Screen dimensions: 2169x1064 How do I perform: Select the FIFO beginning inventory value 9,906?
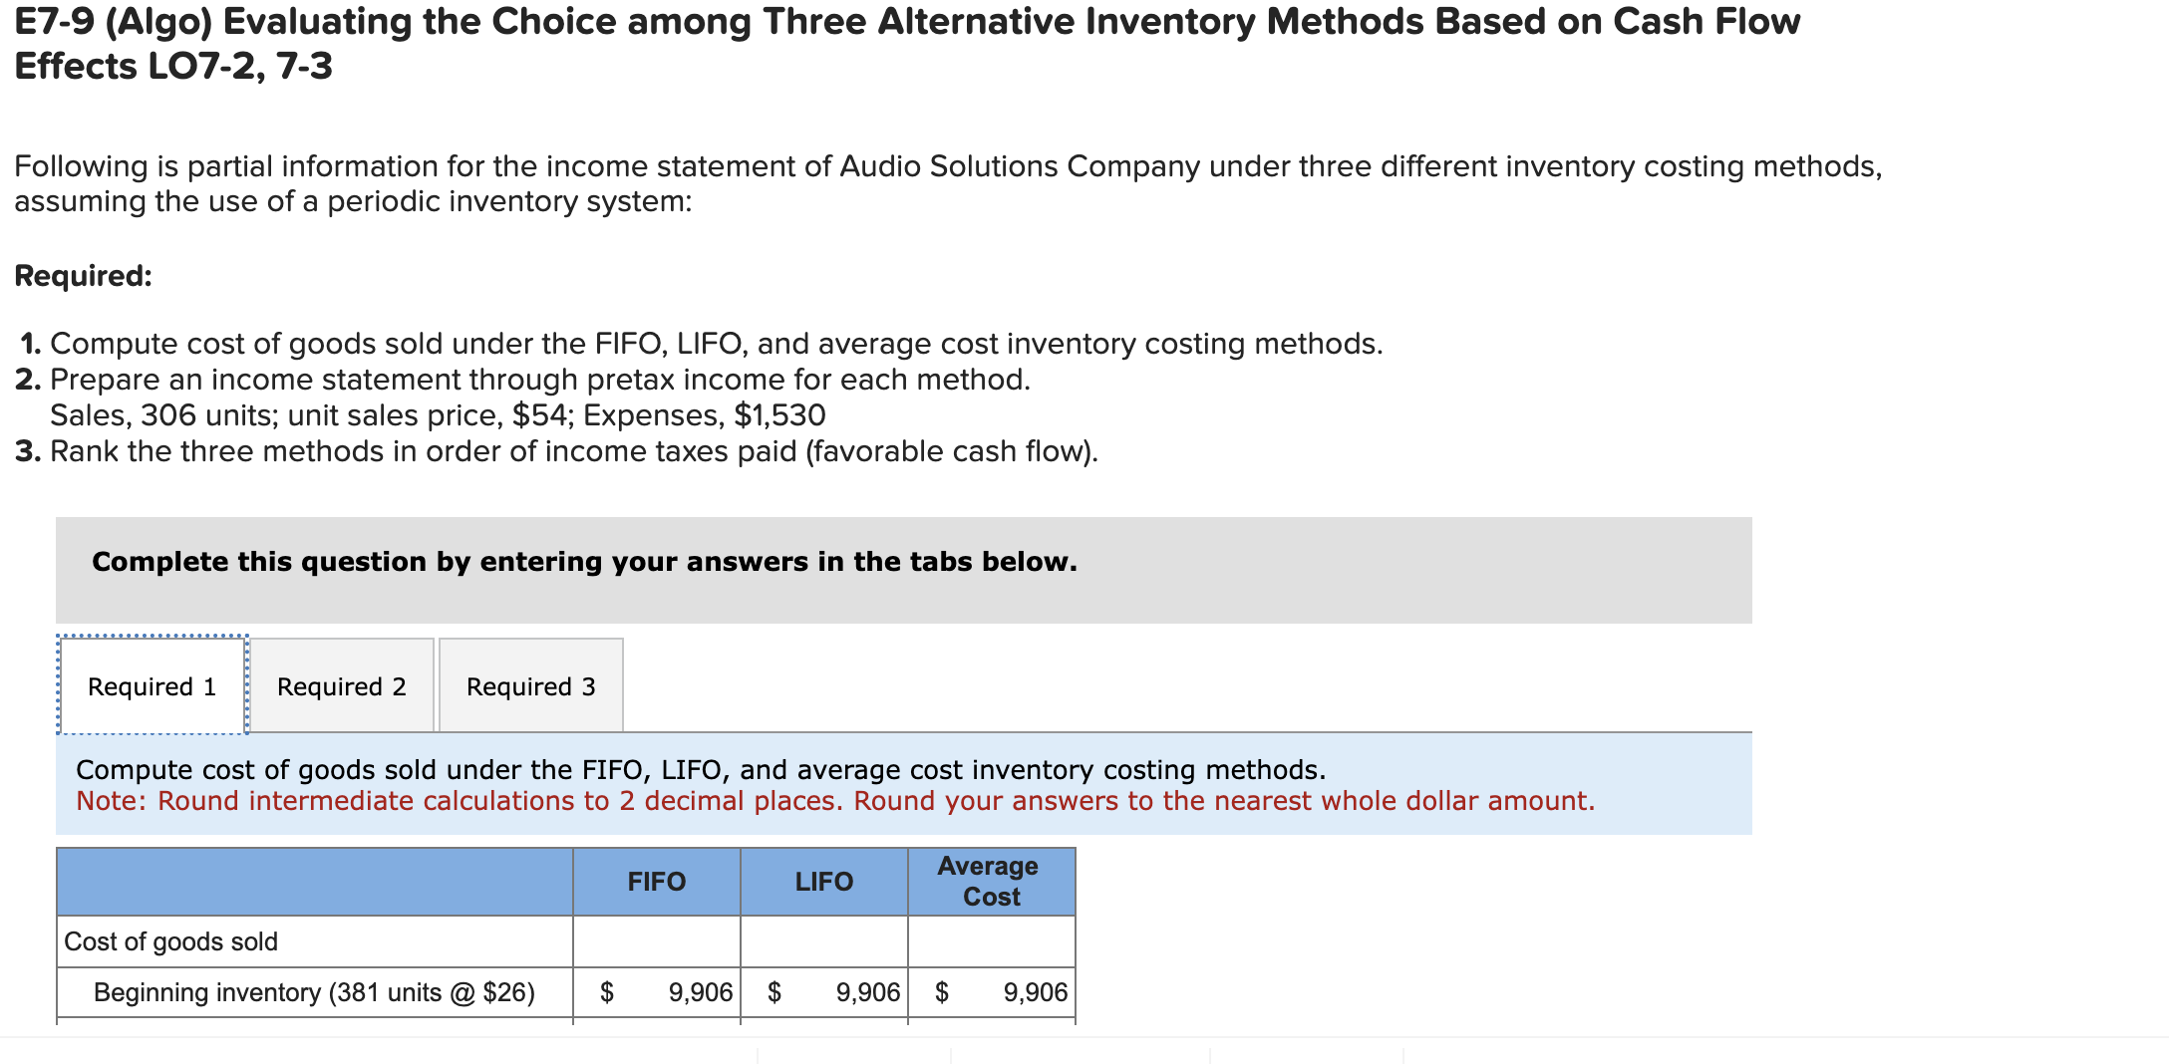tap(698, 992)
